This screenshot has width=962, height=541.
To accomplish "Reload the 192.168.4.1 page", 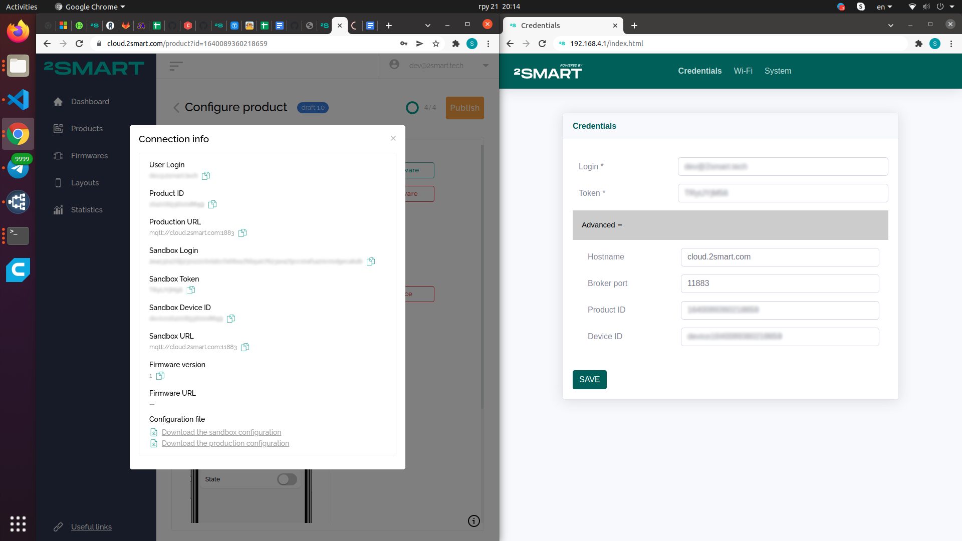I will click(x=542, y=44).
